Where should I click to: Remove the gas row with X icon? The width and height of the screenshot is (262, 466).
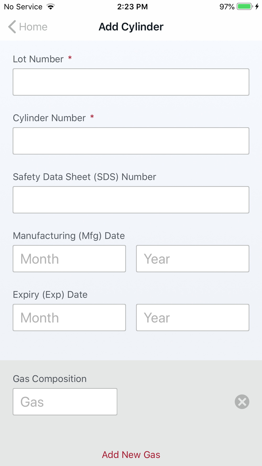pyautogui.click(x=242, y=402)
